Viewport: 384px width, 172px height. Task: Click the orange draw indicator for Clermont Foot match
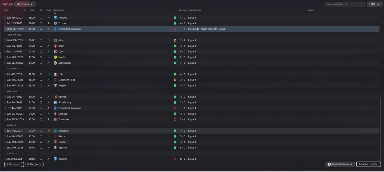point(175,80)
